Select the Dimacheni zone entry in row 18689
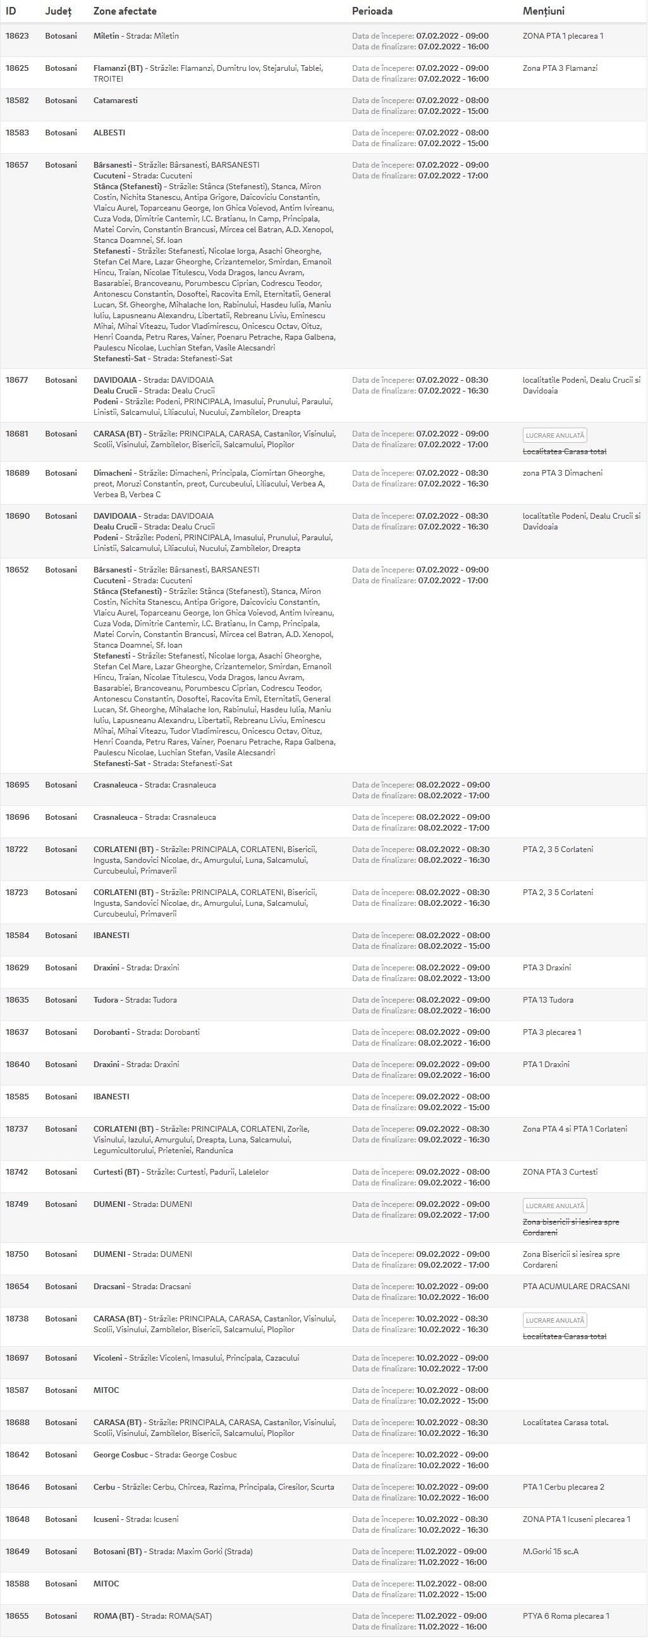The image size is (648, 1644). 113,473
